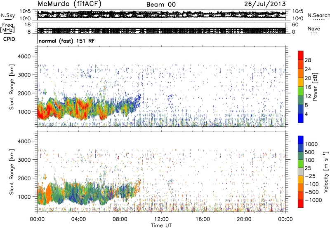
Task: Click the "12:00" time axis tick label
Action: coord(161,219)
